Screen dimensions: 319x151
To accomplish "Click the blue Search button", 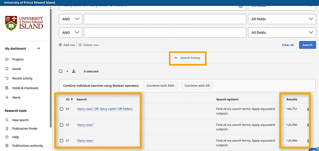I will [x=307, y=45].
